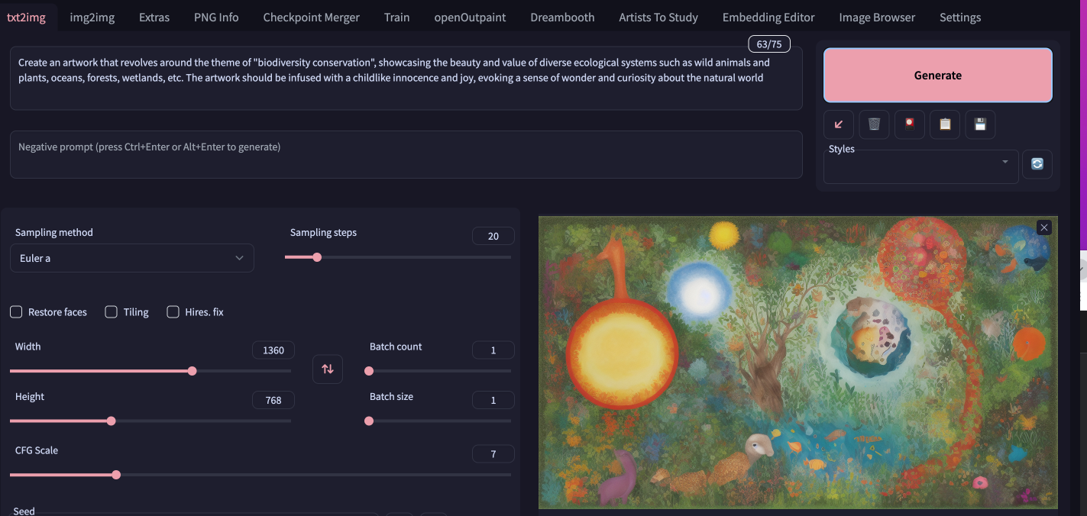Open the Image Browser tab

[877, 17]
